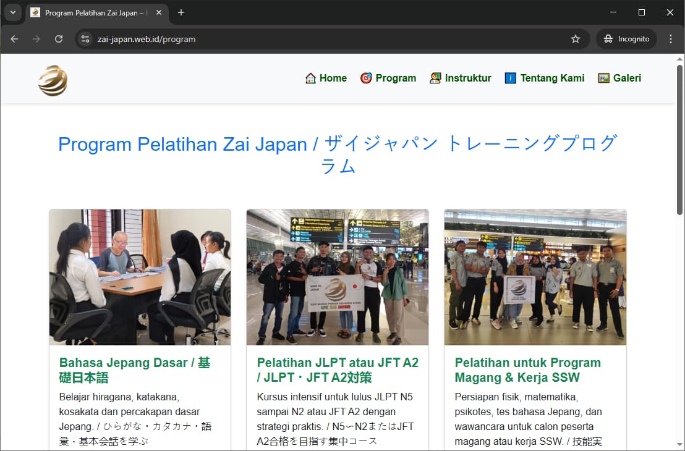The width and height of the screenshot is (685, 451).
Task: Click the Zai Japan logo
Action: tap(53, 80)
